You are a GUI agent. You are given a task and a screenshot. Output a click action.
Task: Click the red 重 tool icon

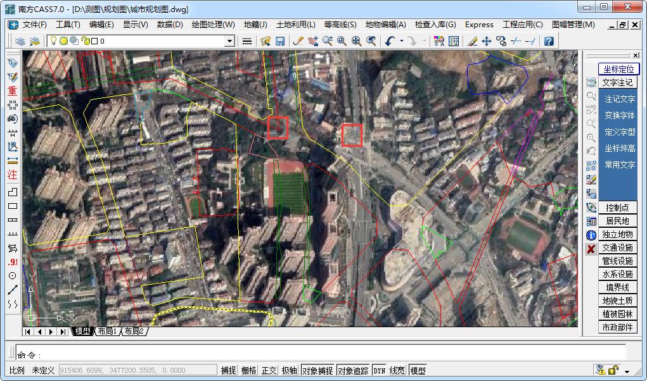coord(12,91)
